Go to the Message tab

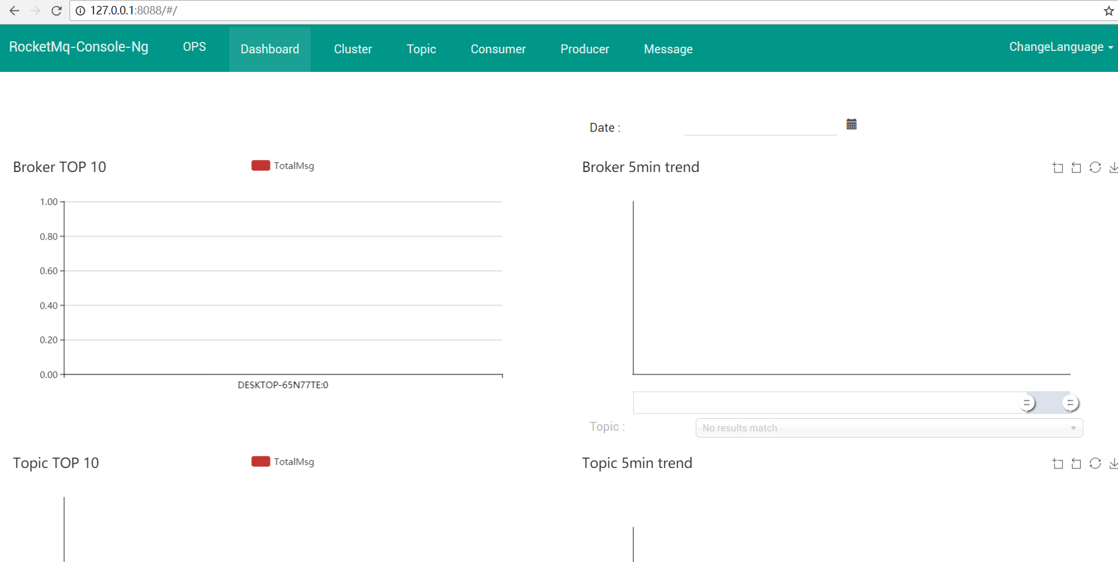[x=668, y=49]
